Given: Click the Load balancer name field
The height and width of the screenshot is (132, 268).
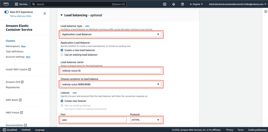Looking at the screenshot, I should 111,70.
